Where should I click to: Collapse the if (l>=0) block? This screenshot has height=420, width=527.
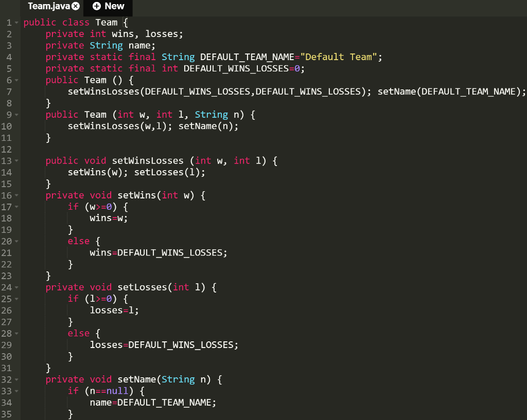click(16, 298)
